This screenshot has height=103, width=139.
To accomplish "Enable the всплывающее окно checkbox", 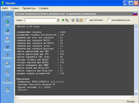I will (x=109, y=20).
